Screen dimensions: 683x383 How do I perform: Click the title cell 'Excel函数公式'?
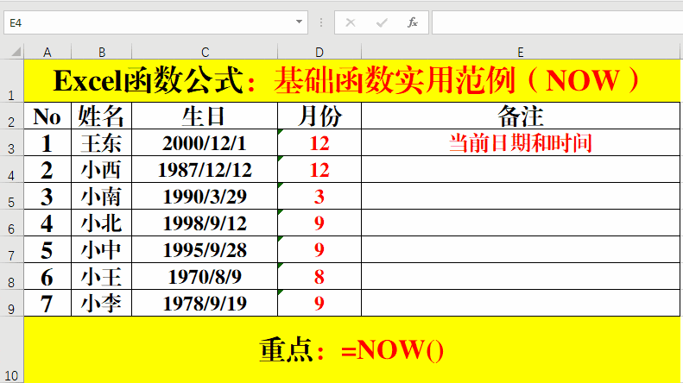[x=352, y=81]
